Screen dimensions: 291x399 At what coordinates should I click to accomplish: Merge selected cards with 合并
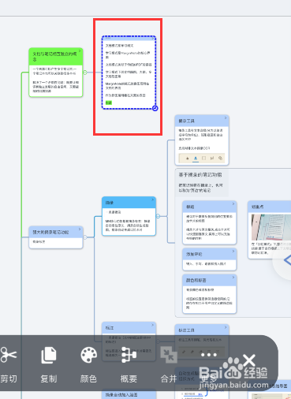[169, 365]
